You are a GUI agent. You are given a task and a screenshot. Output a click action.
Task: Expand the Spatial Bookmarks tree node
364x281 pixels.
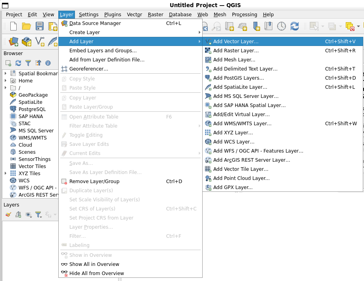pos(6,73)
